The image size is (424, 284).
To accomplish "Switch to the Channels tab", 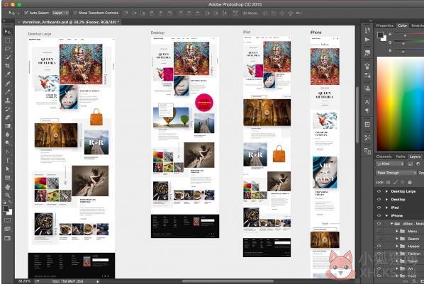I will coord(384,157).
